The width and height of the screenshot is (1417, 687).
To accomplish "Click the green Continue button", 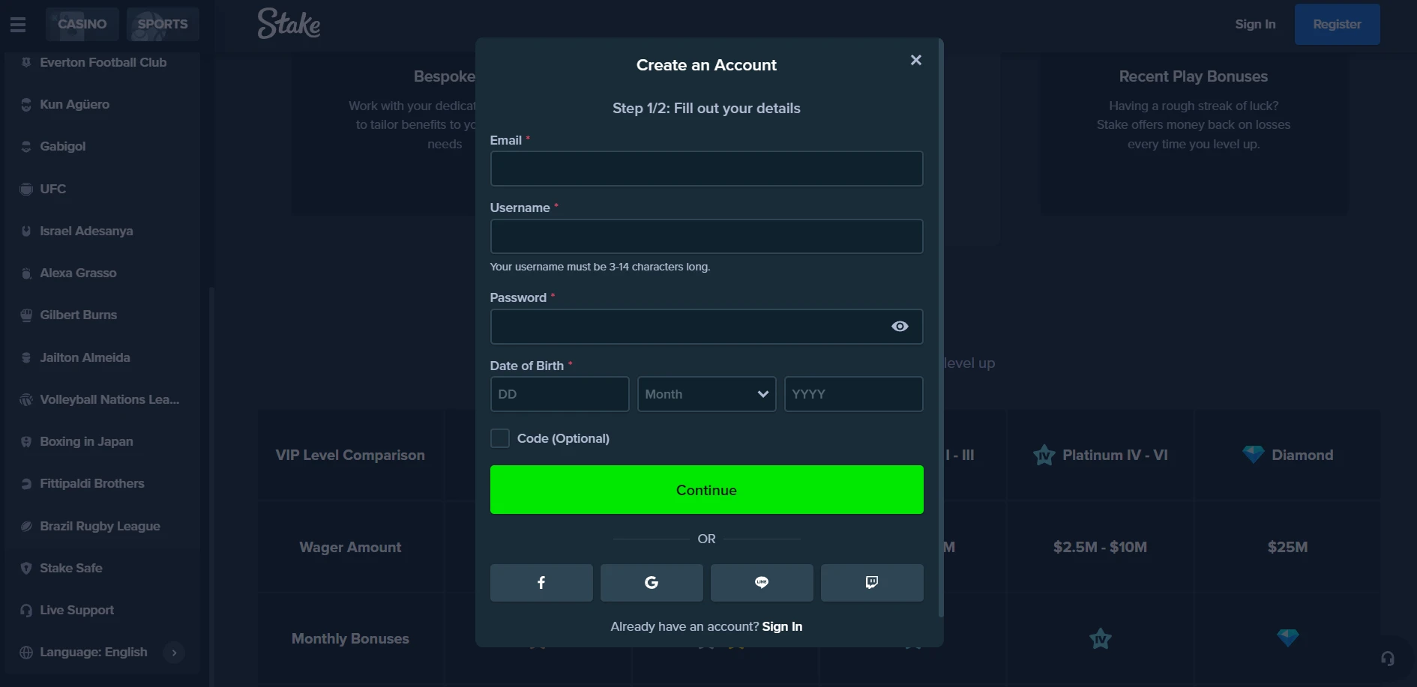I will pyautogui.click(x=706, y=490).
